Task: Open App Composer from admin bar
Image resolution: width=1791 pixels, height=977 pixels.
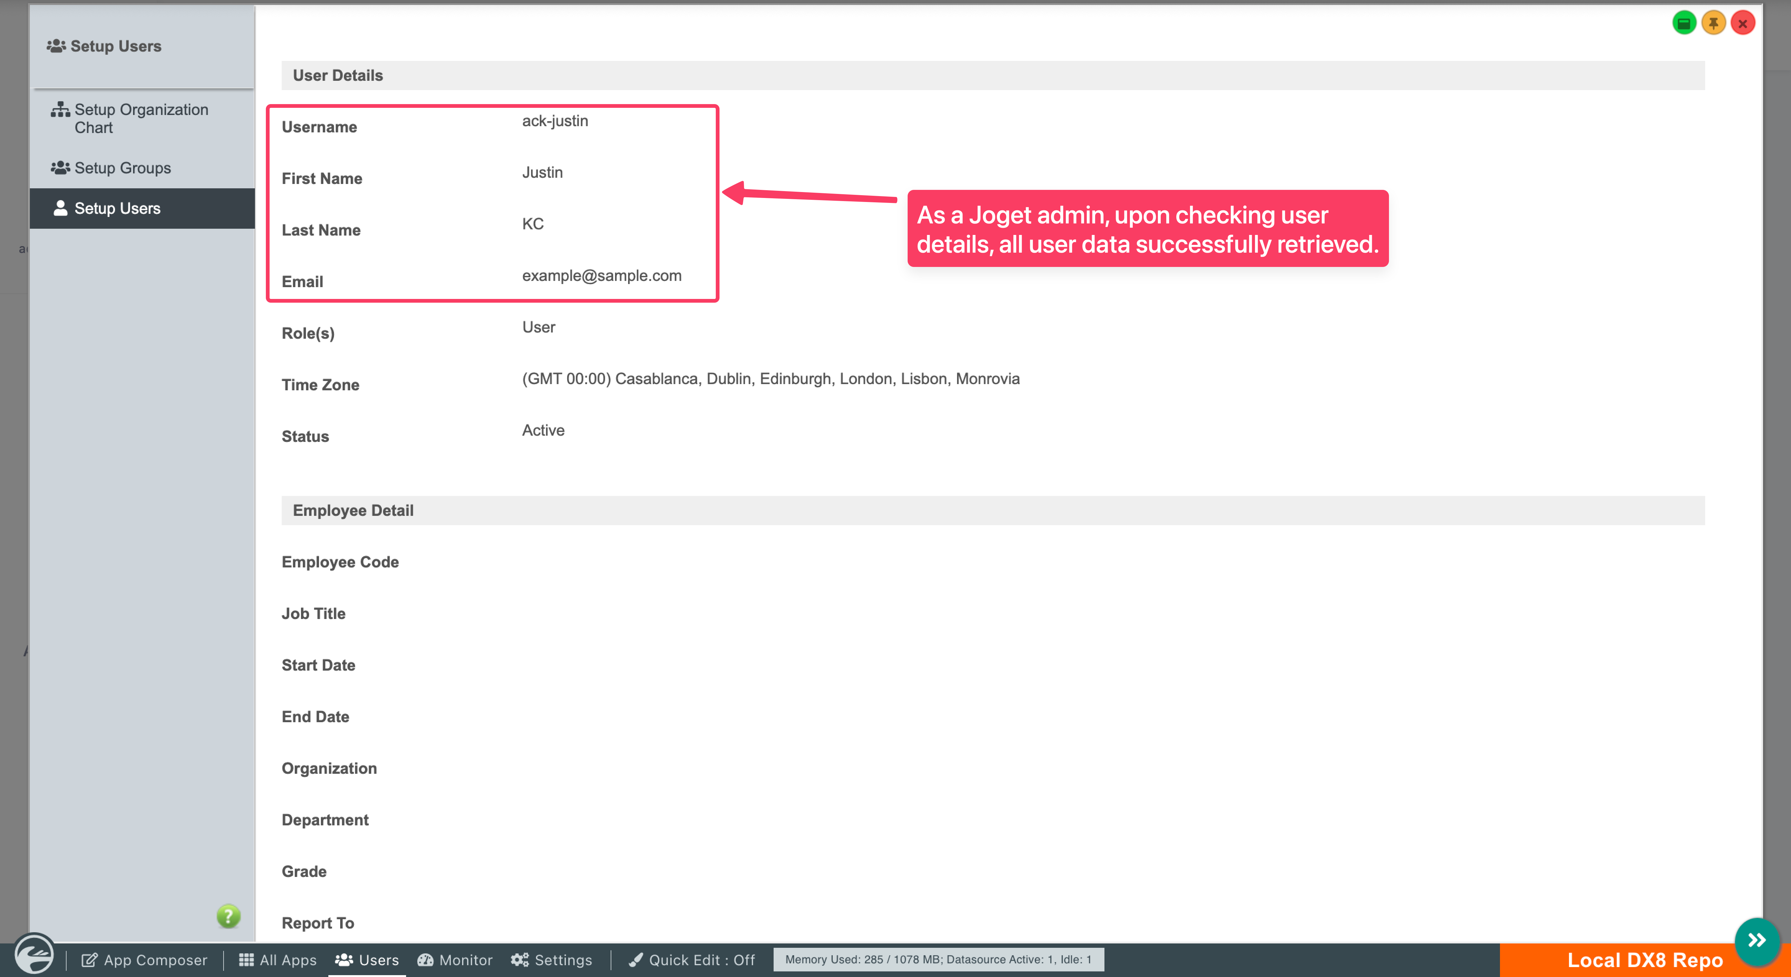Action: coord(144,960)
